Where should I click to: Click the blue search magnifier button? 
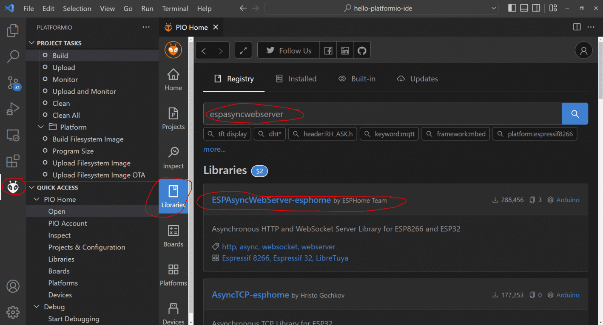pos(575,114)
